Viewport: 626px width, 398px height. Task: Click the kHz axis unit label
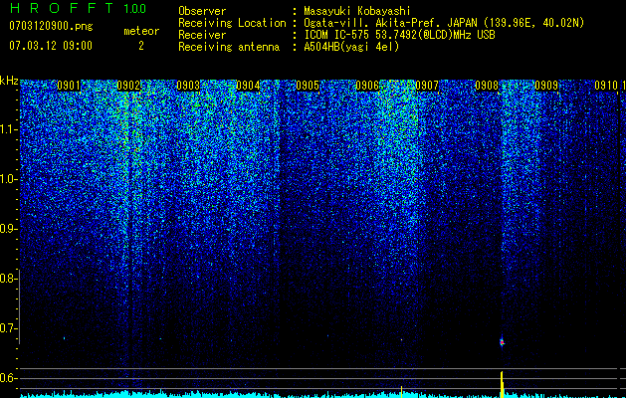coord(9,81)
